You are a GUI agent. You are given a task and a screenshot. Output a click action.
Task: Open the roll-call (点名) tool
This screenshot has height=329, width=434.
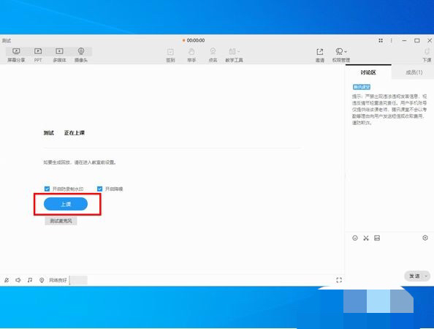click(213, 55)
